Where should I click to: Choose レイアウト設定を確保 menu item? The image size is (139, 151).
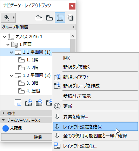point(95,127)
